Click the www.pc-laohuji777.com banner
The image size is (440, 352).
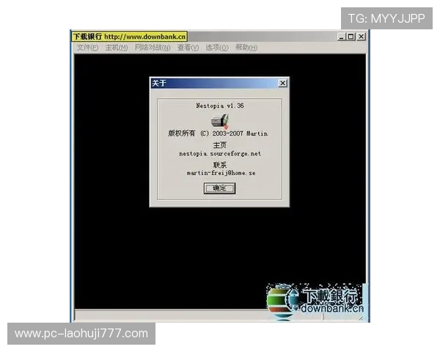81,334
